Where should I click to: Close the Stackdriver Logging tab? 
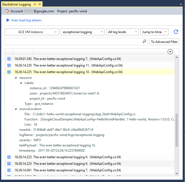40,4
